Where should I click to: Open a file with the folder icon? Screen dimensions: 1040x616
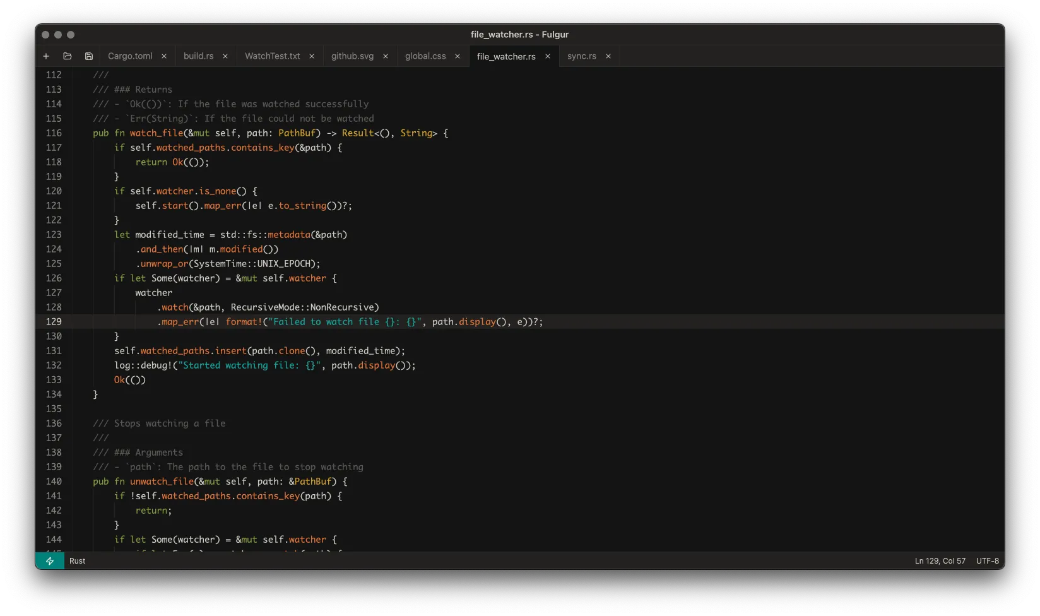point(68,56)
